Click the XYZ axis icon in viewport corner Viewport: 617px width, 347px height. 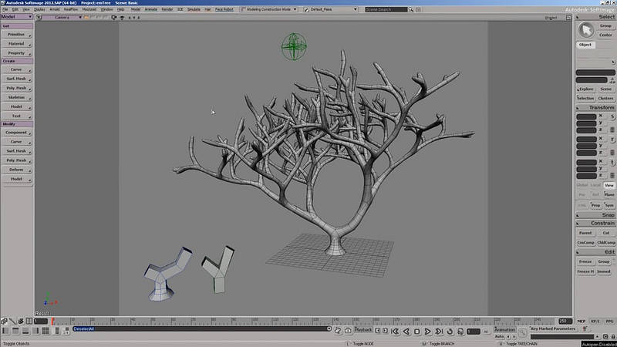tap(46, 302)
